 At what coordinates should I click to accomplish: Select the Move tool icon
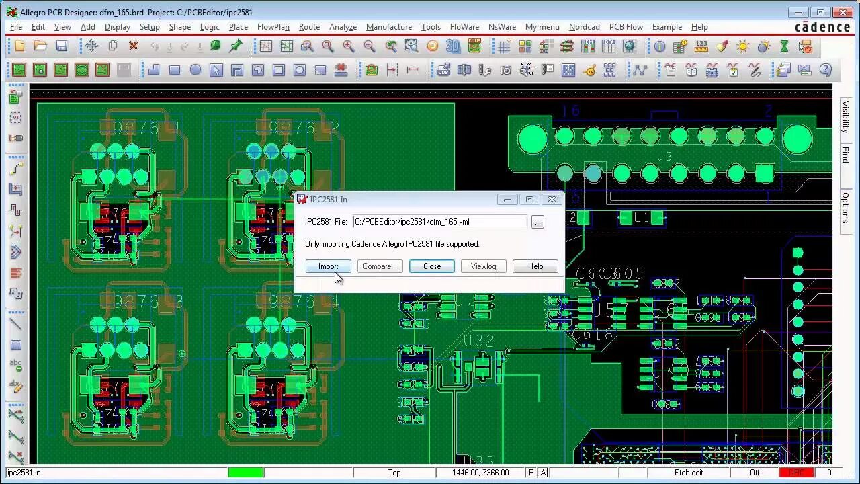pyautogui.click(x=91, y=46)
